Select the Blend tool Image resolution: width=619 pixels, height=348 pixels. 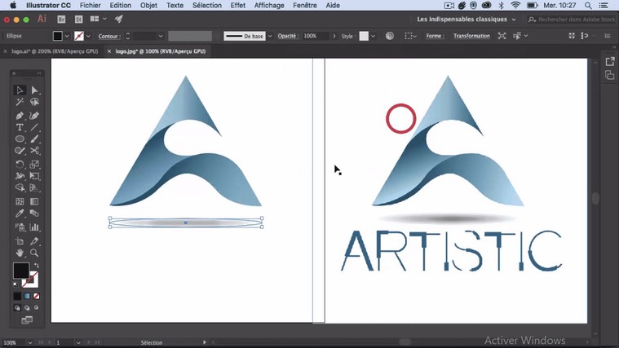[34, 214]
